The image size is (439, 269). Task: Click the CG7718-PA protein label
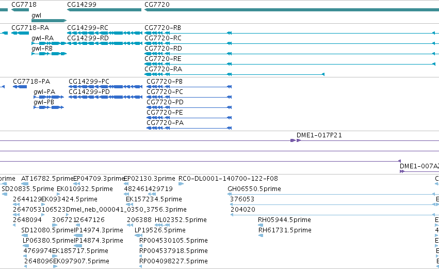point(31,82)
